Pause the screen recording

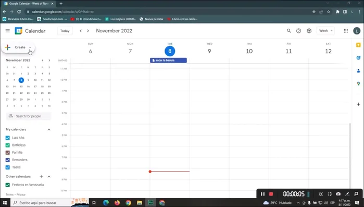coord(262,194)
